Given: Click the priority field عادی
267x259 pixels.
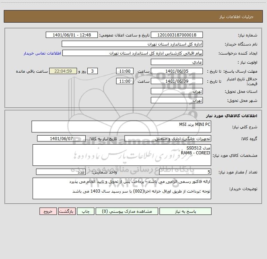Looking at the screenshot, I should pos(177,62).
